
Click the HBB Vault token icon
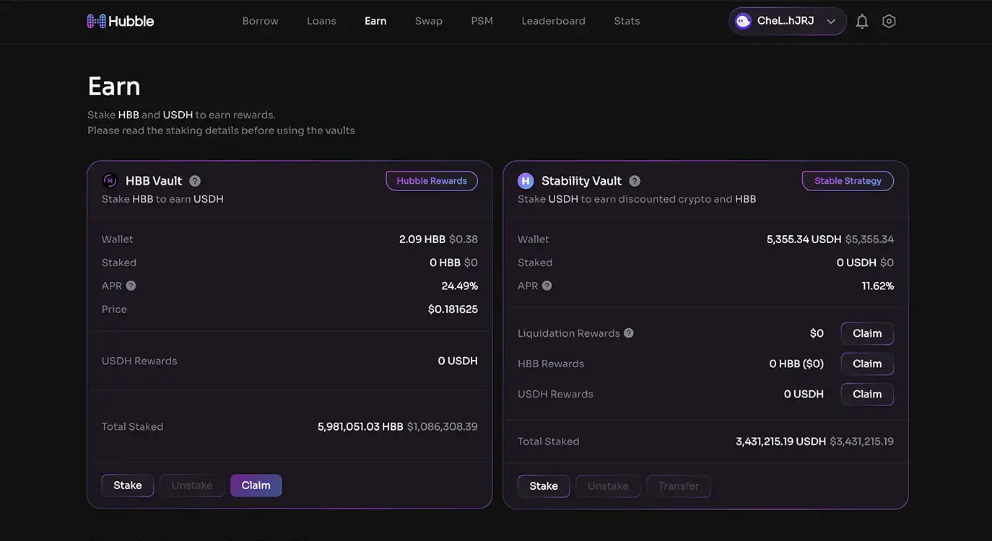110,181
